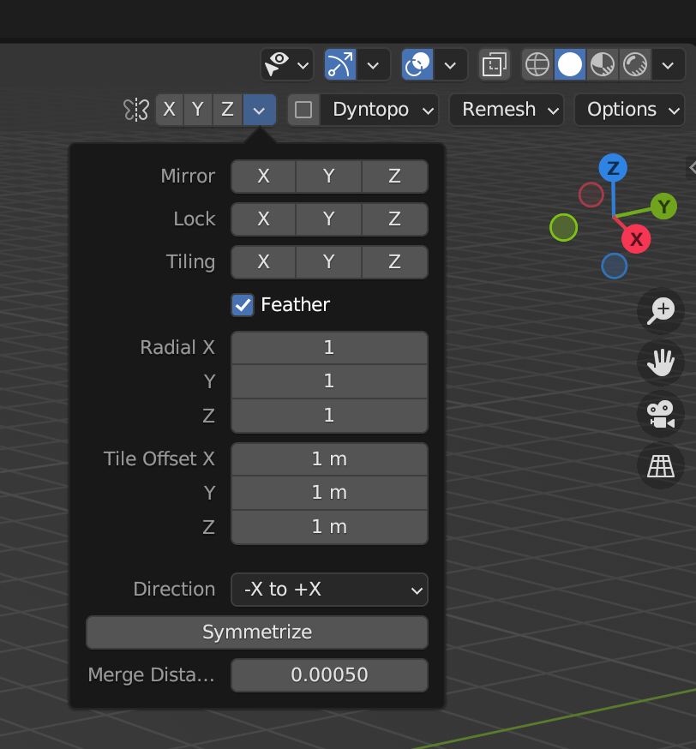The width and height of the screenshot is (696, 749).
Task: Click the Merge Distance input field
Action: pyautogui.click(x=329, y=675)
